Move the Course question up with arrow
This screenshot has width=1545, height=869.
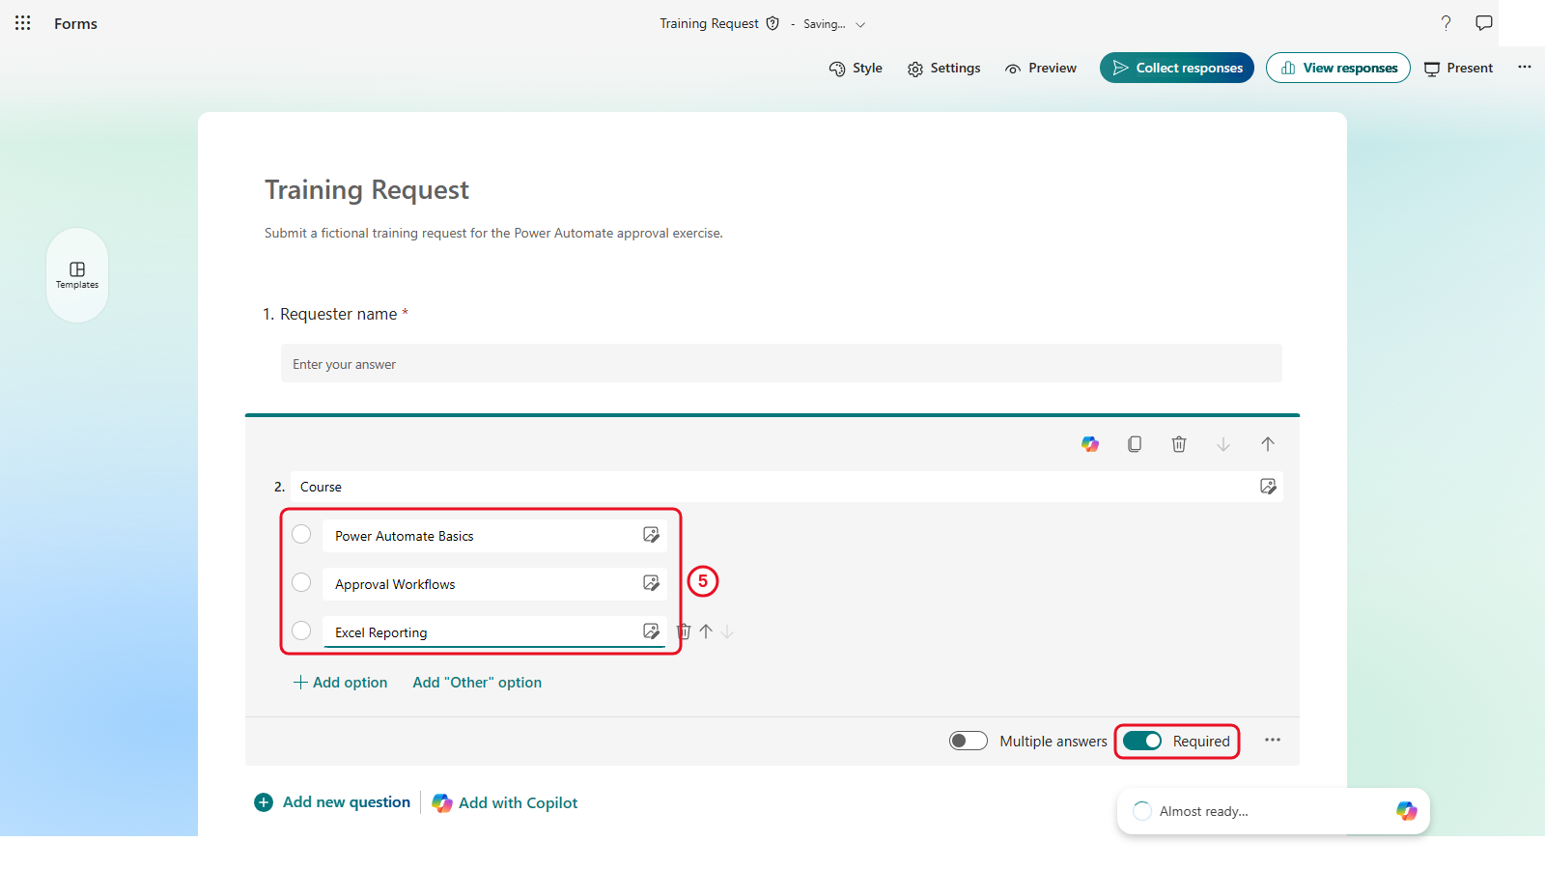click(x=1268, y=444)
